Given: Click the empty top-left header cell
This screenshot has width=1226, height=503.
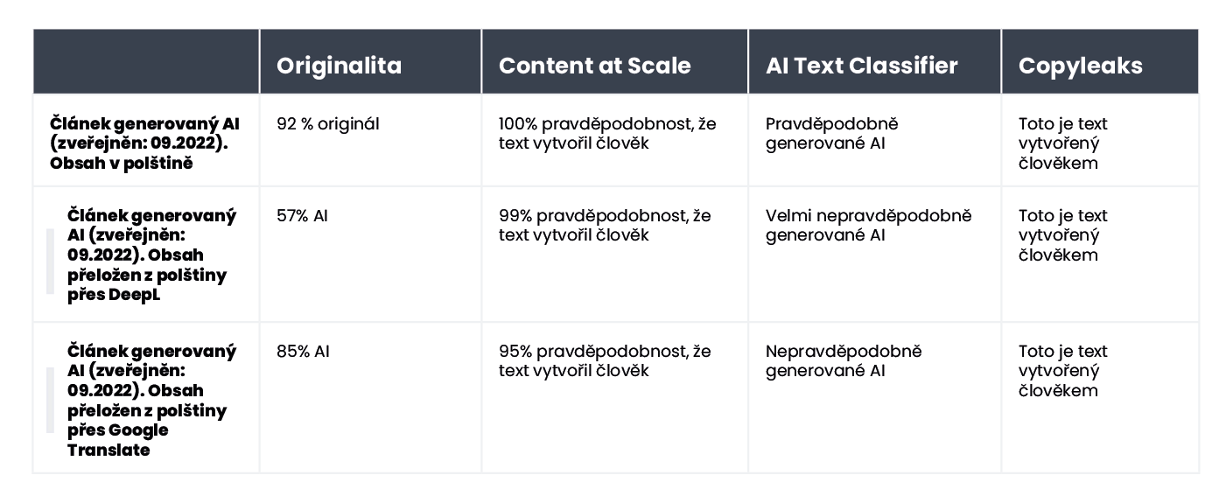Looking at the screenshot, I should tap(146, 62).
